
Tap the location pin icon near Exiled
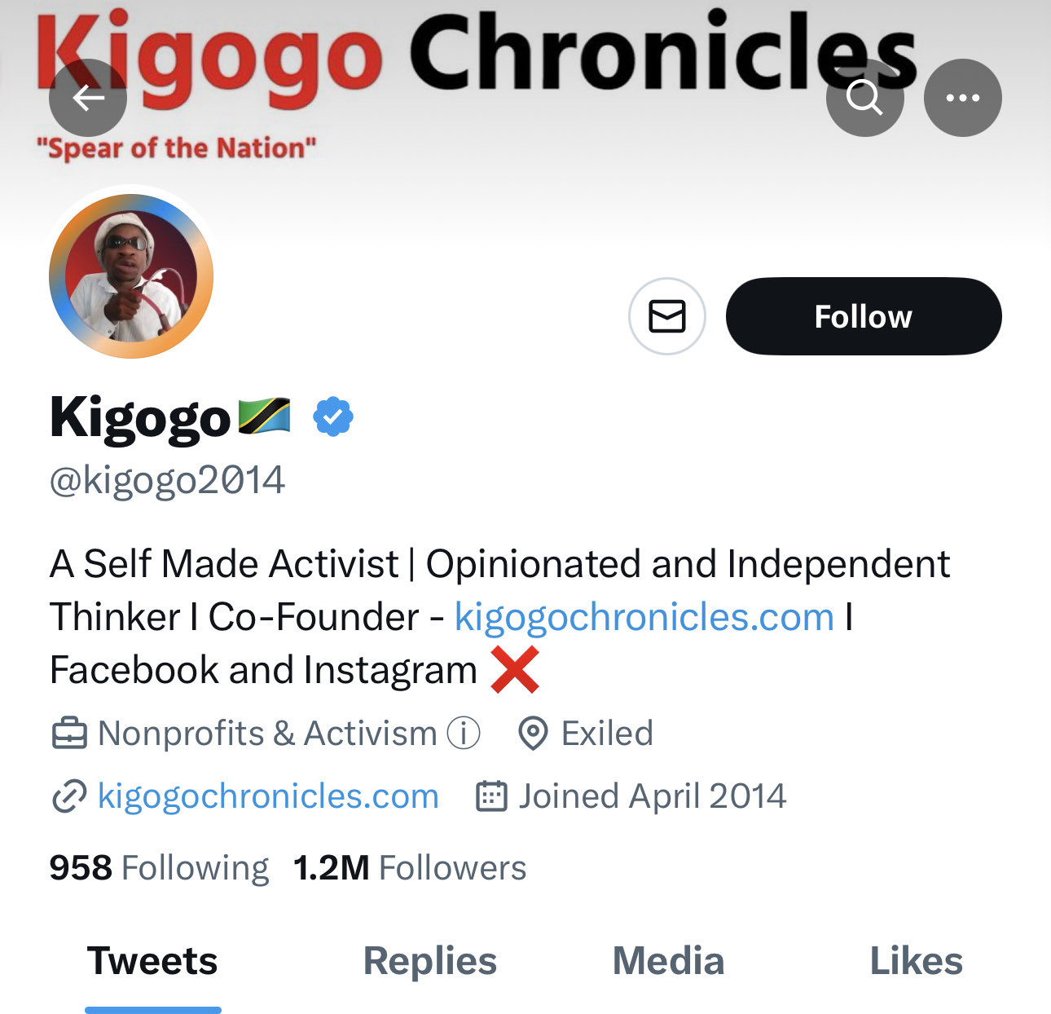(533, 733)
